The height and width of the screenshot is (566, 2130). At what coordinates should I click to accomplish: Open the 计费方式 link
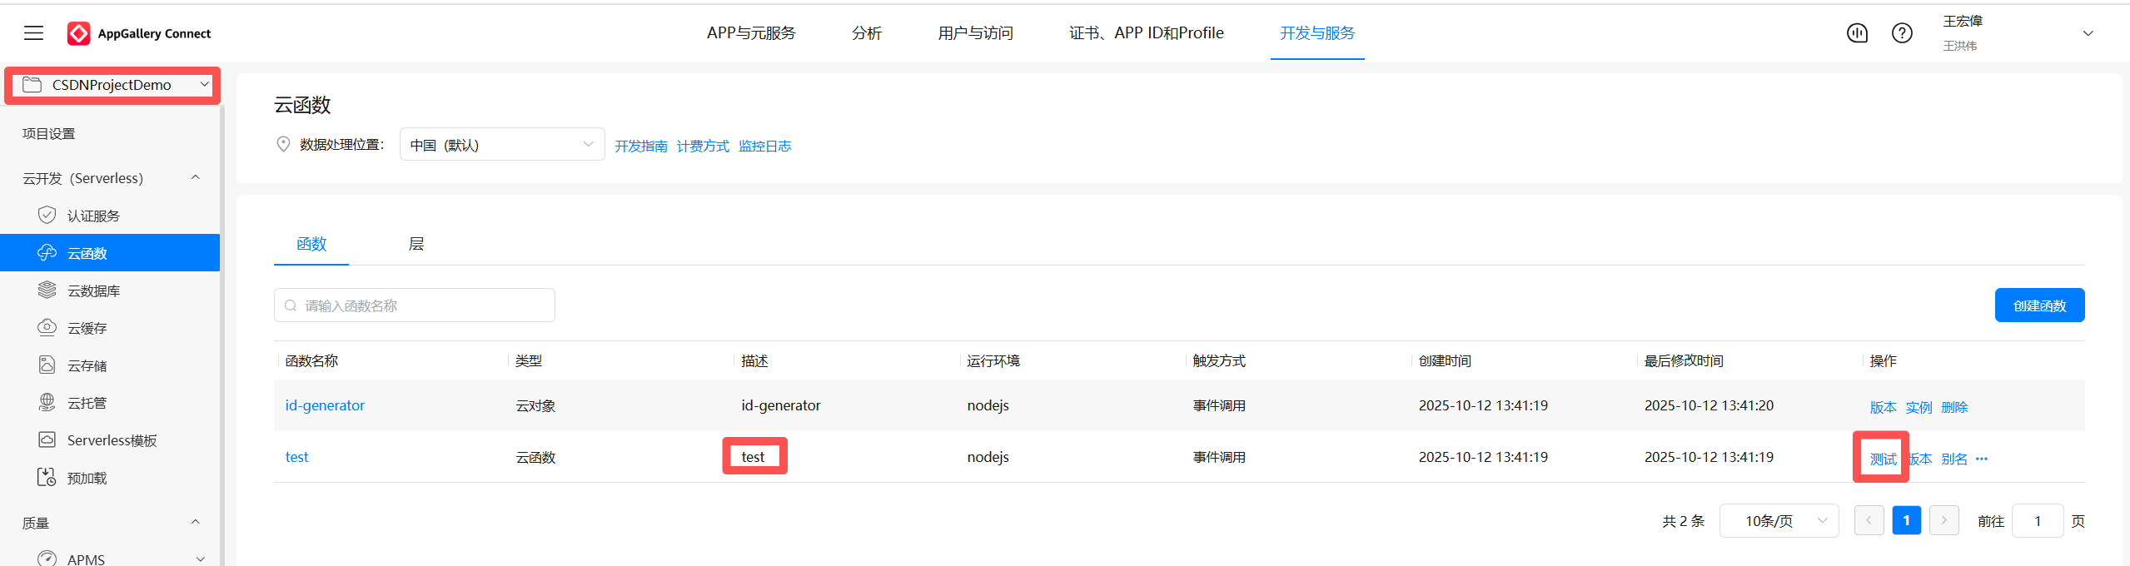pos(703,146)
